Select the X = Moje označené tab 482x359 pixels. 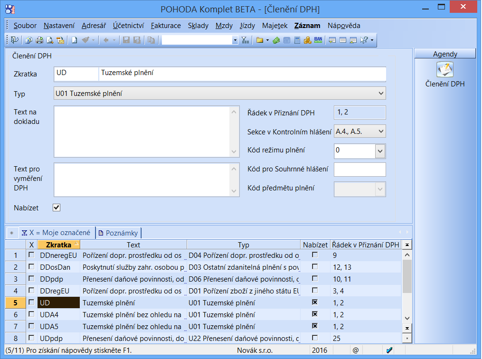tap(56, 233)
